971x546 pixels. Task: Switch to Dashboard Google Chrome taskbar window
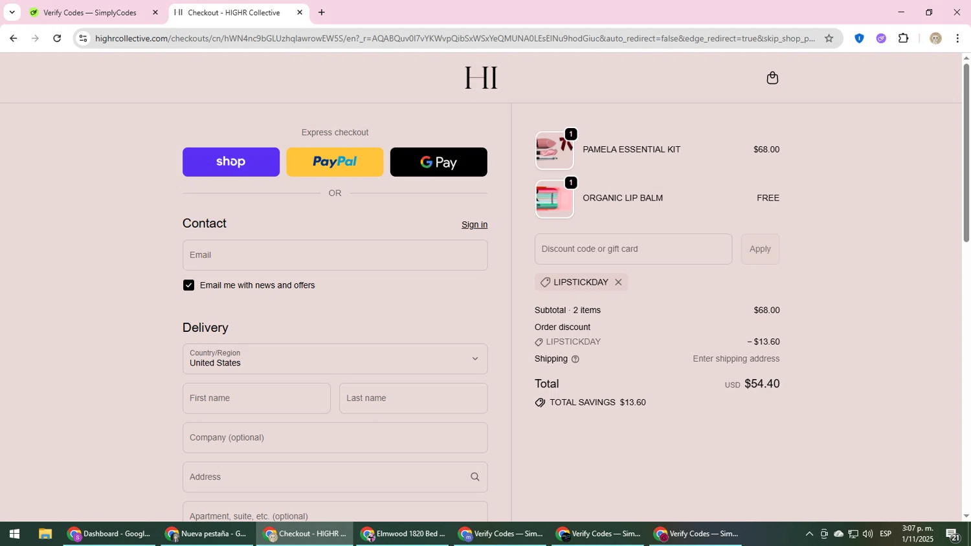(109, 534)
